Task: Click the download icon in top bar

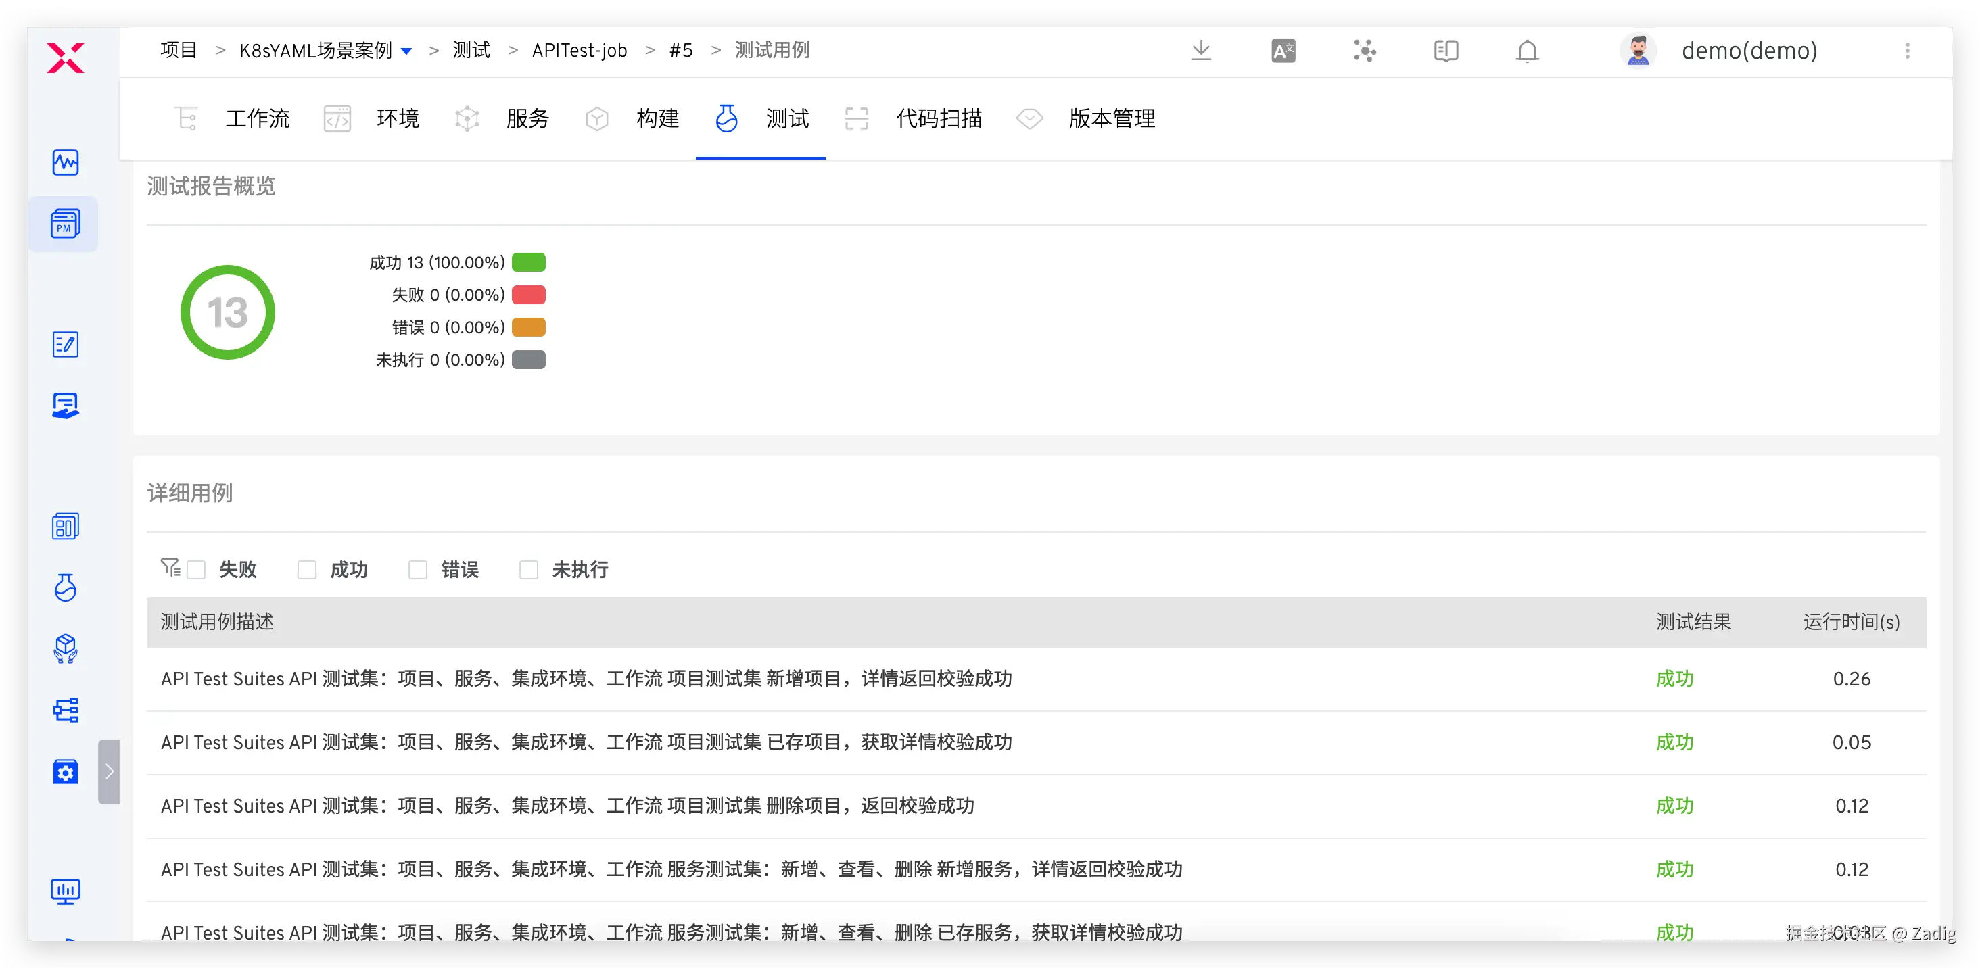Action: coord(1200,51)
